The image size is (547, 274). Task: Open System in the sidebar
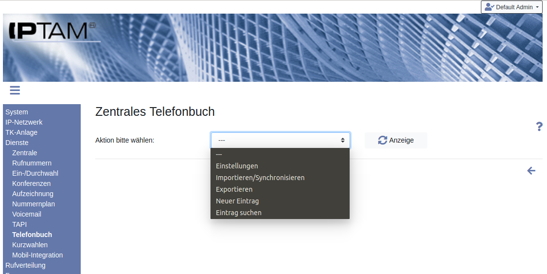tap(17, 112)
